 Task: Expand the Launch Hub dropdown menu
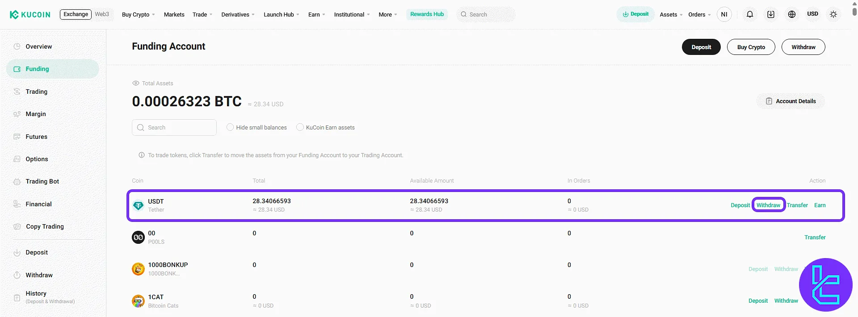[282, 15]
